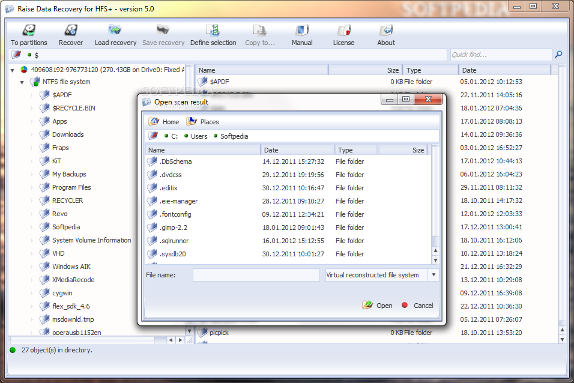Select Softpedia in the dialog breadcrumb
This screenshot has height=383, width=574.
click(x=234, y=136)
